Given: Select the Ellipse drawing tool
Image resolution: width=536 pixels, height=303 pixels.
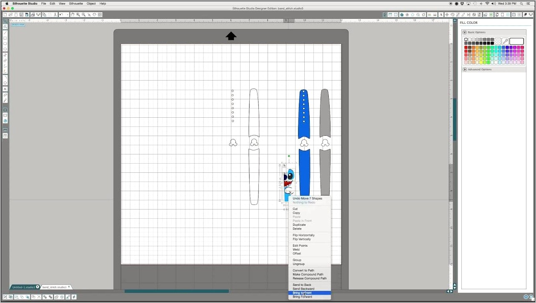Looking at the screenshot, I should pos(5,49).
